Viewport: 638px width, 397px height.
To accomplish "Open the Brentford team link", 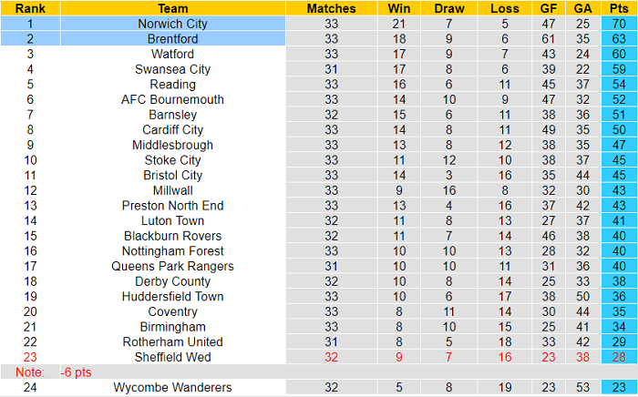I will (x=172, y=39).
